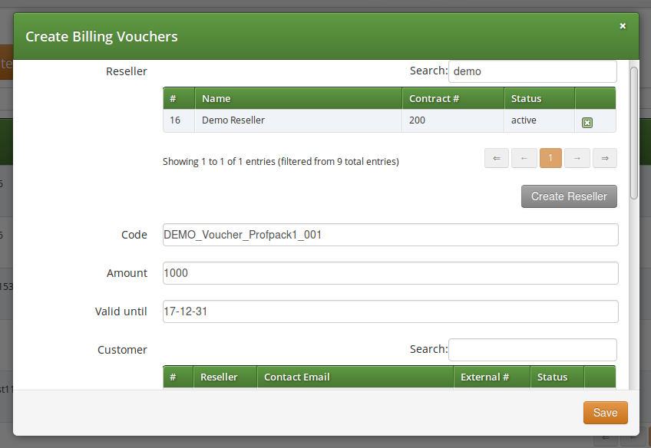Close the Create Billing Vouchers dialog
This screenshot has height=448, width=651.
click(623, 25)
